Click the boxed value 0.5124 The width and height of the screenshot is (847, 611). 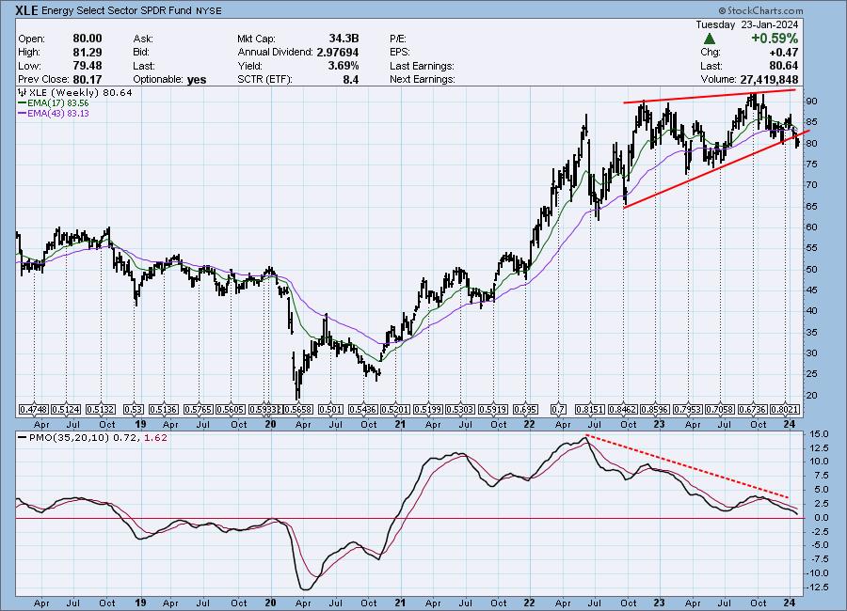pos(67,410)
